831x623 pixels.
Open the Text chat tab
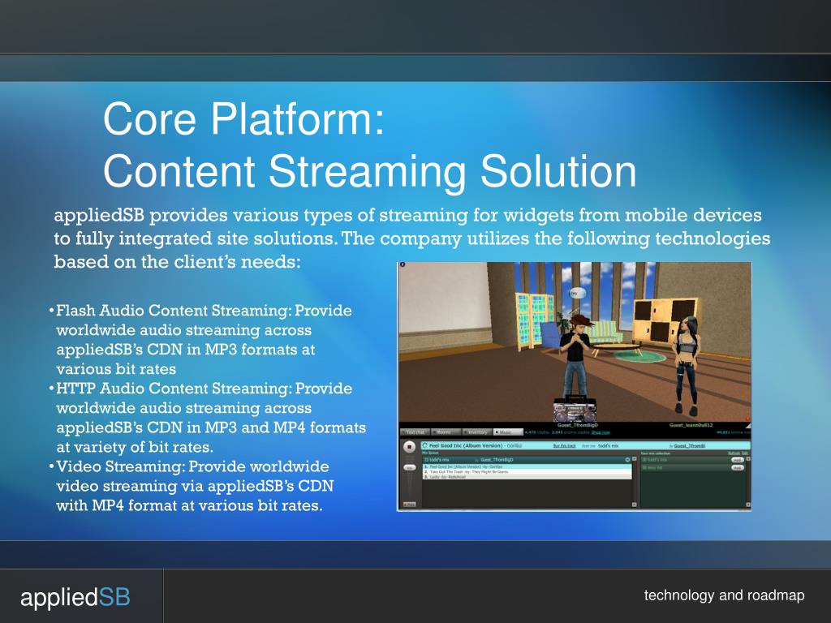coord(415,432)
